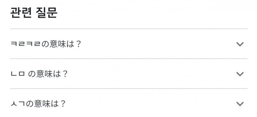The image size is (257, 117).
Task: Click the down arrow next to ㄴㅁ の意味は？
Action: (240, 74)
